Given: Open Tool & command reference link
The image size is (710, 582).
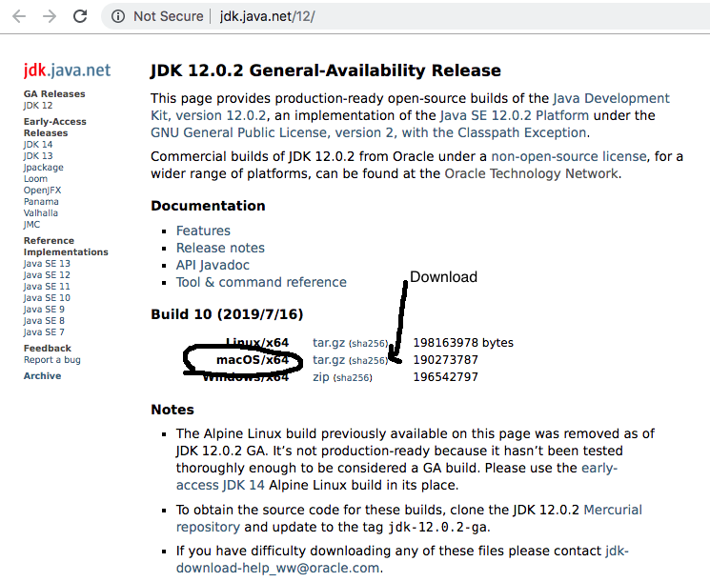Looking at the screenshot, I should point(261,282).
